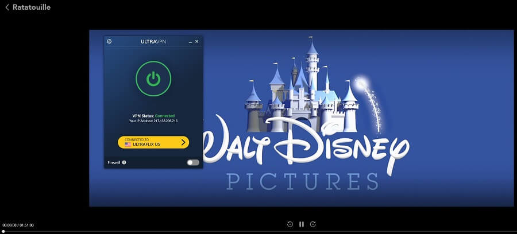Minimize the UltraVPN window
Screen dimensions: 517x234
(190, 42)
